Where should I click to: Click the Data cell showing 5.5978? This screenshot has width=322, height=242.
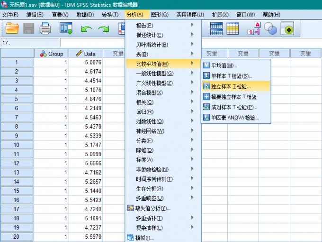[85, 237]
